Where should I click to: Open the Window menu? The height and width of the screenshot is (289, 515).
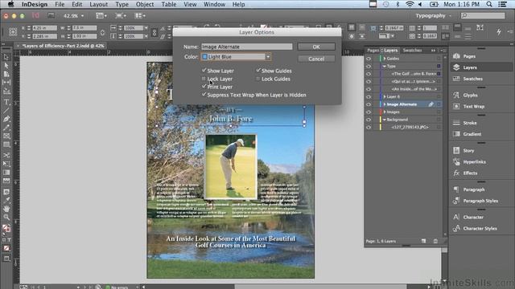click(214, 4)
